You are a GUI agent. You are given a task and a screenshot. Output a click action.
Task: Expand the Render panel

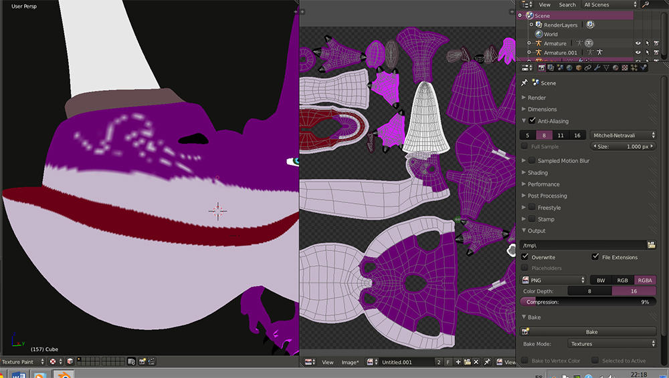click(537, 98)
